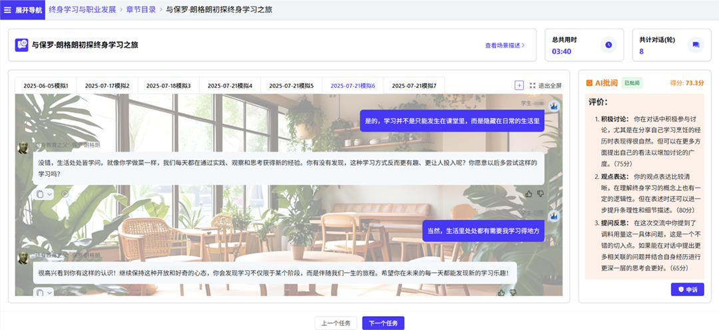
Task: Click the chat bubble icon in 共计对话 card
Action: pyautogui.click(x=696, y=45)
